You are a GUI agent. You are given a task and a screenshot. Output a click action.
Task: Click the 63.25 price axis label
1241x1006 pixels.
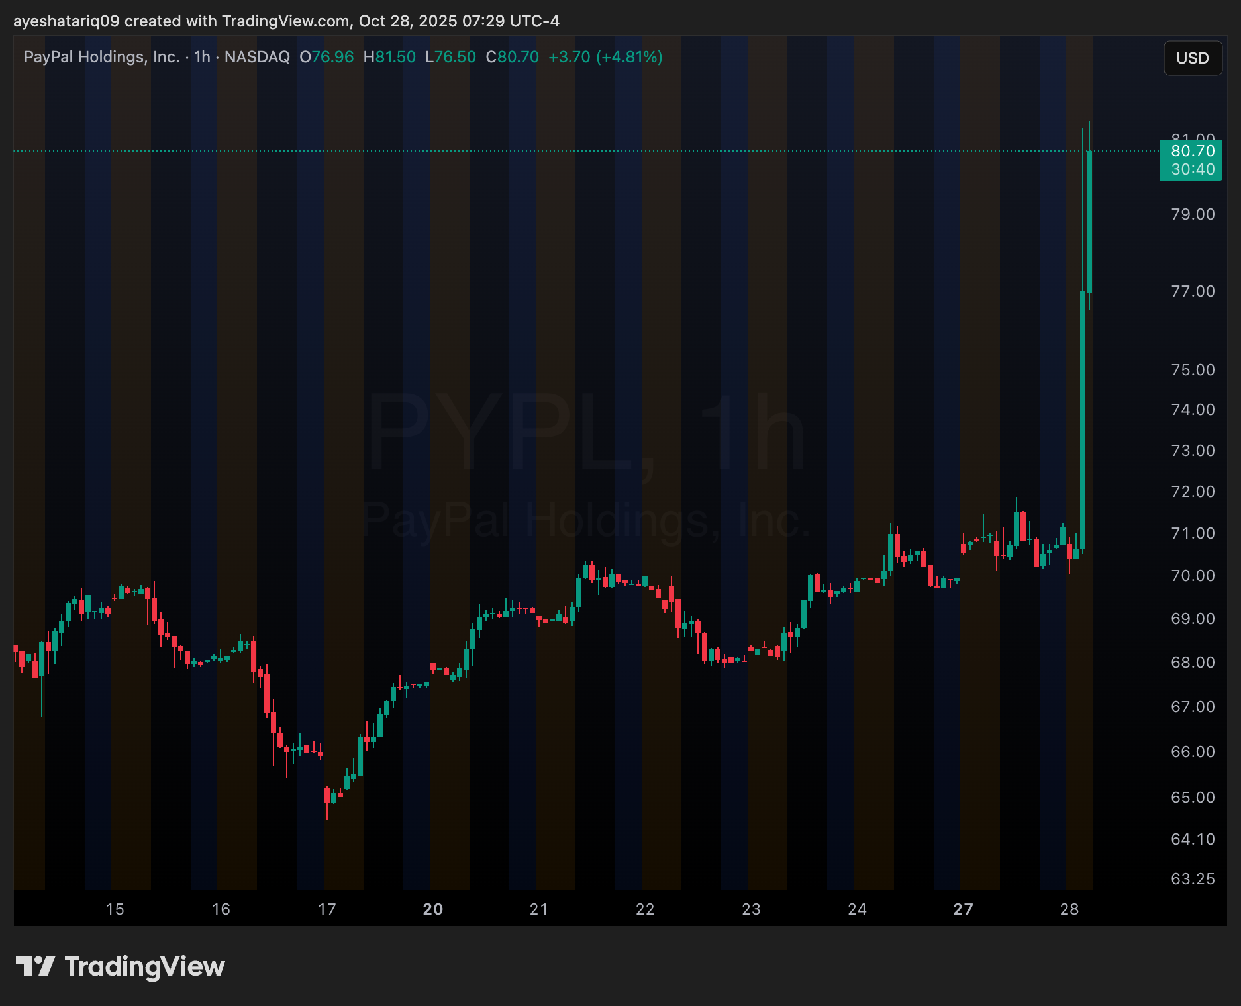pyautogui.click(x=1193, y=879)
